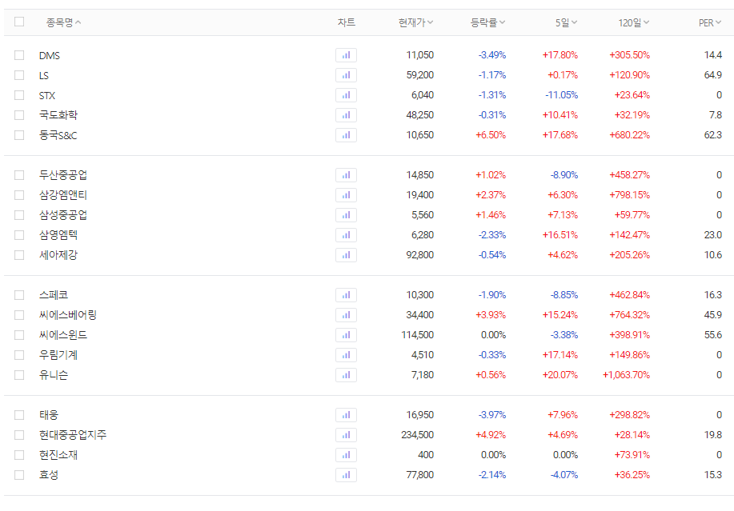Check the box next to 국도화학

[x=19, y=115]
